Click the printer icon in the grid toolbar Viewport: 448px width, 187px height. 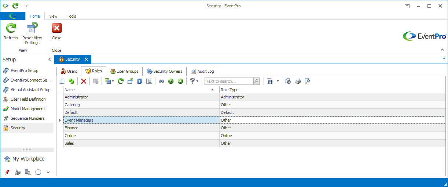point(298,81)
